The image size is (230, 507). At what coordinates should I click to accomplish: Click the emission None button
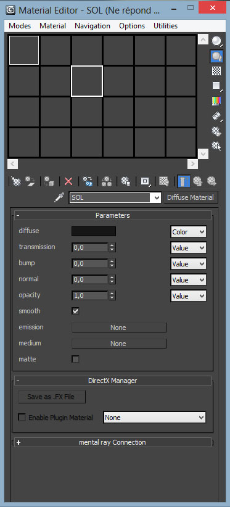coord(118,328)
